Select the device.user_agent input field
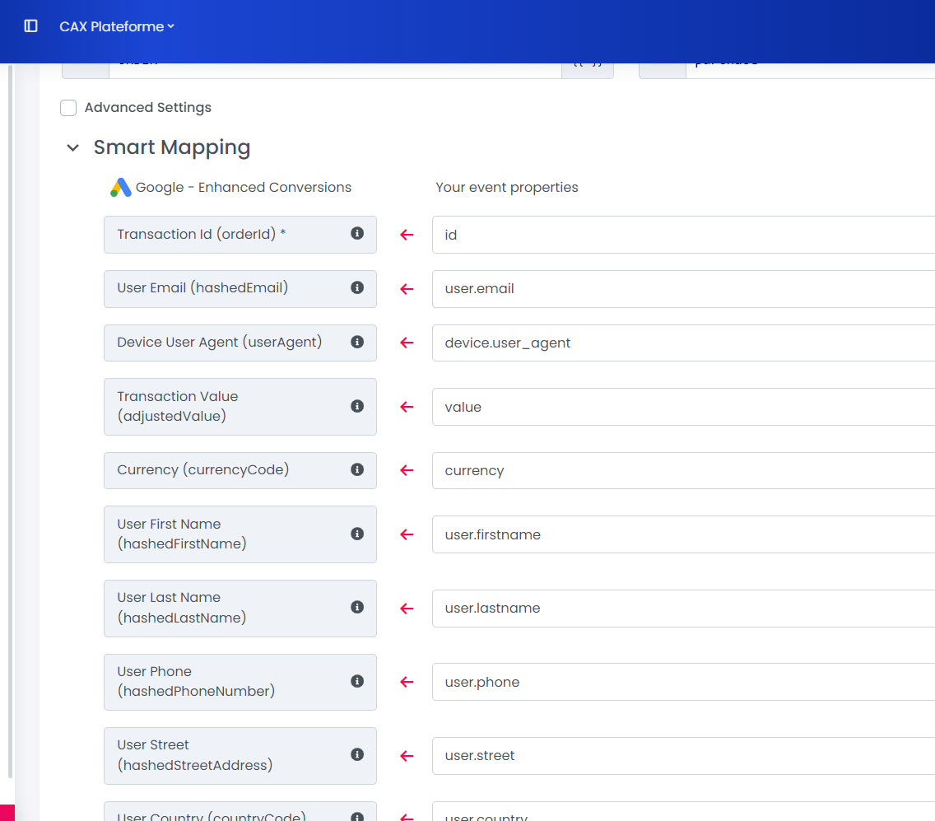The image size is (935, 821). [683, 343]
